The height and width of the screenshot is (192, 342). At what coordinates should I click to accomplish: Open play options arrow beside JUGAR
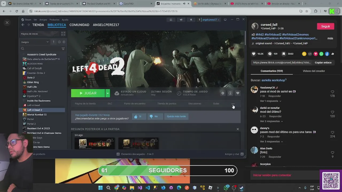(107, 93)
